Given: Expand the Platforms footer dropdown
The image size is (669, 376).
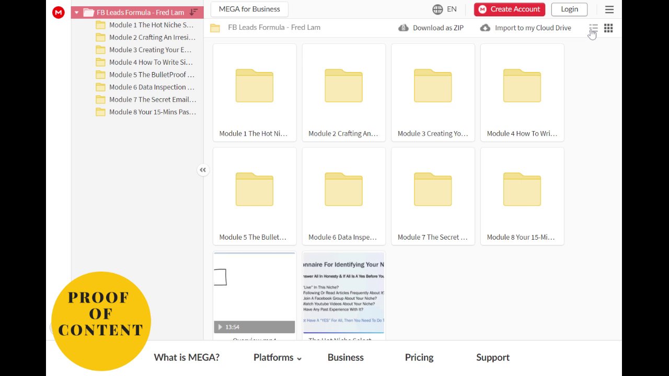Looking at the screenshot, I should [x=278, y=357].
